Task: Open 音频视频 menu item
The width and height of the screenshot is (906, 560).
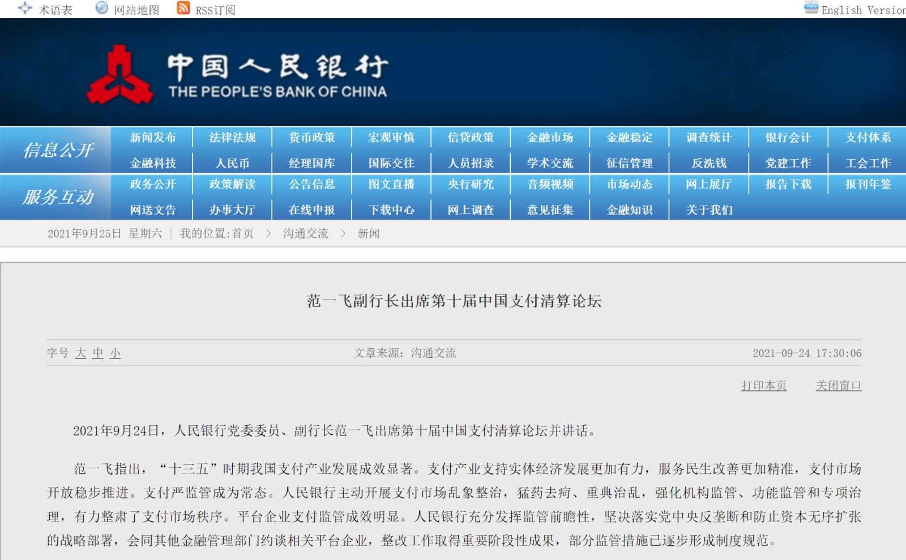Action: (550, 185)
